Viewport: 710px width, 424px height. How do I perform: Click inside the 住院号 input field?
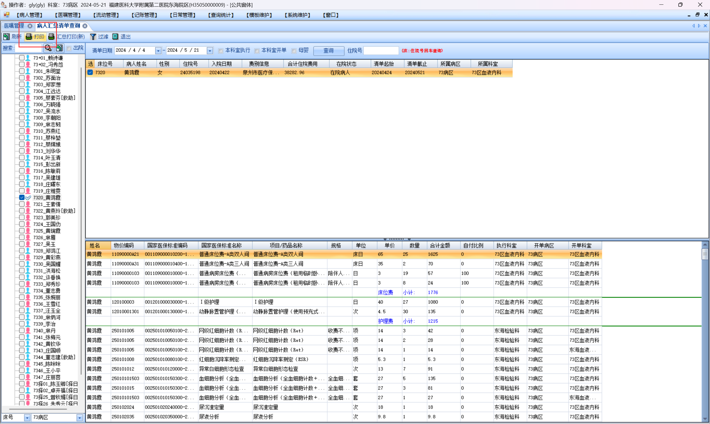[x=381, y=50]
